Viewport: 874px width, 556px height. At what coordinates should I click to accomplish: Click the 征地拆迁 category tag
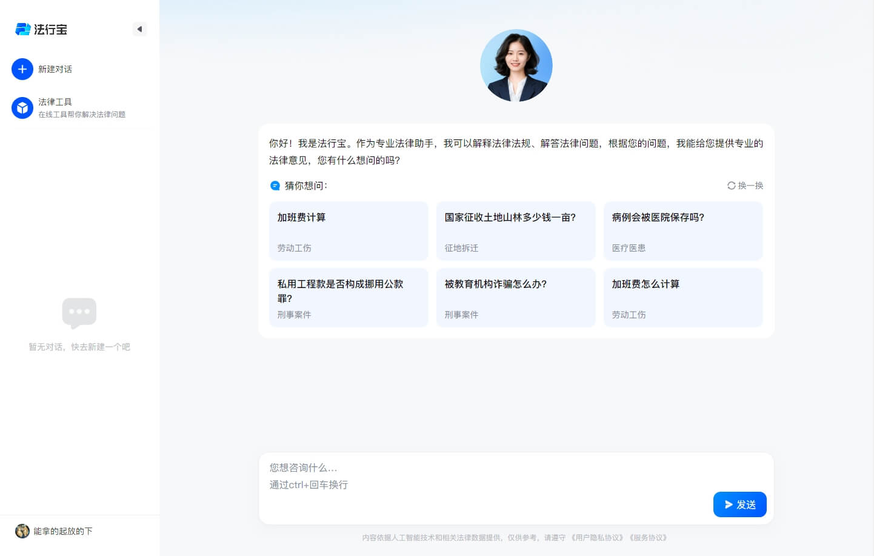click(x=461, y=248)
